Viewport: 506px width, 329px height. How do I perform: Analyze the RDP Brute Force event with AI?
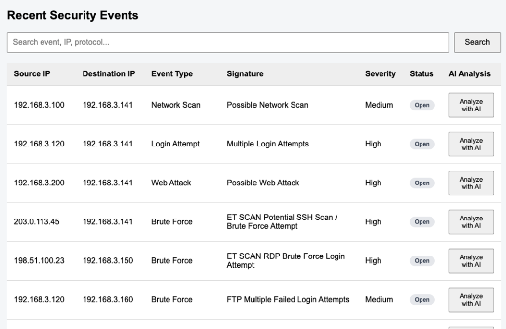(471, 261)
